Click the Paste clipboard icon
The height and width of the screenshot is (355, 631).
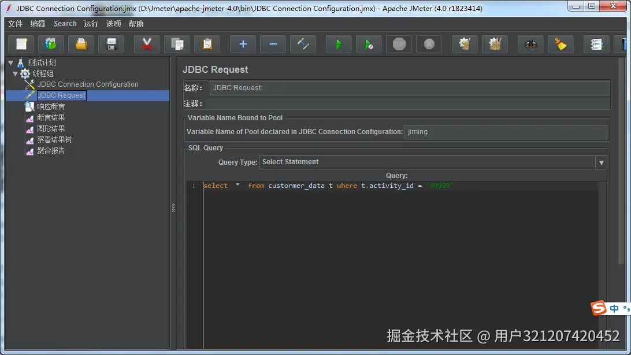tap(207, 44)
